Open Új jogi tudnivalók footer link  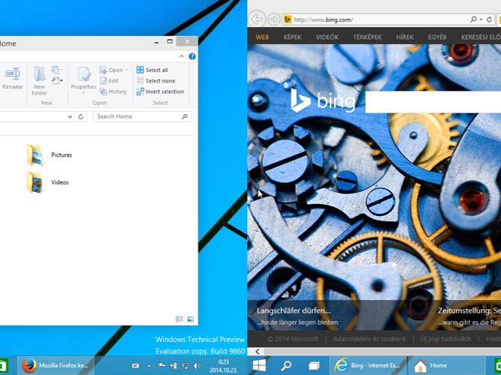pos(446,338)
